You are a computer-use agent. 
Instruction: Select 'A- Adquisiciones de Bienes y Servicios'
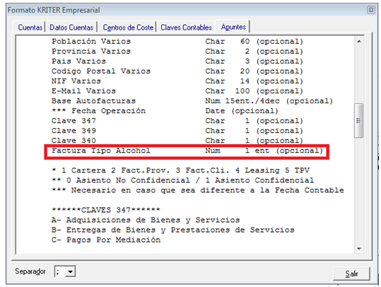[146, 220]
